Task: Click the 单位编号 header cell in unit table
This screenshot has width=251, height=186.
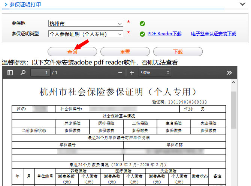Action: click(67, 145)
